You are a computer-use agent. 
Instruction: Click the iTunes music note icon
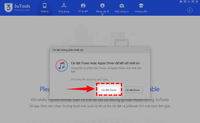point(62,66)
